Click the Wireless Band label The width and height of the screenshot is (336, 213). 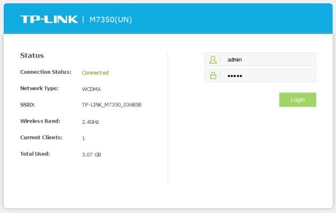41,121
